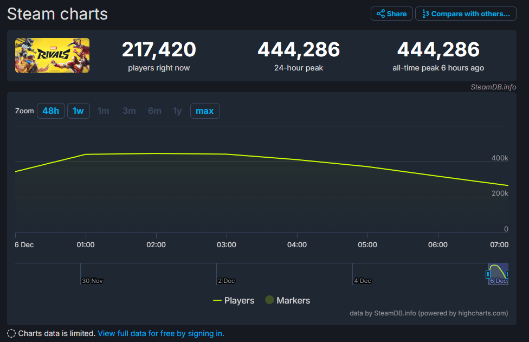This screenshot has height=342, width=529.
Task: Open the sign-in link for full data
Action: tap(161, 333)
